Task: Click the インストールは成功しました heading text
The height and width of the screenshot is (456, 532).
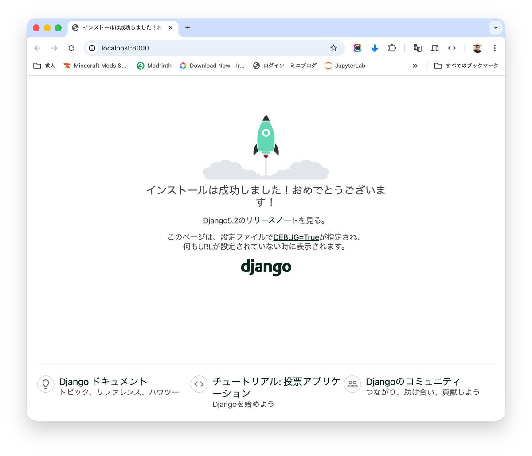Action: tap(266, 196)
